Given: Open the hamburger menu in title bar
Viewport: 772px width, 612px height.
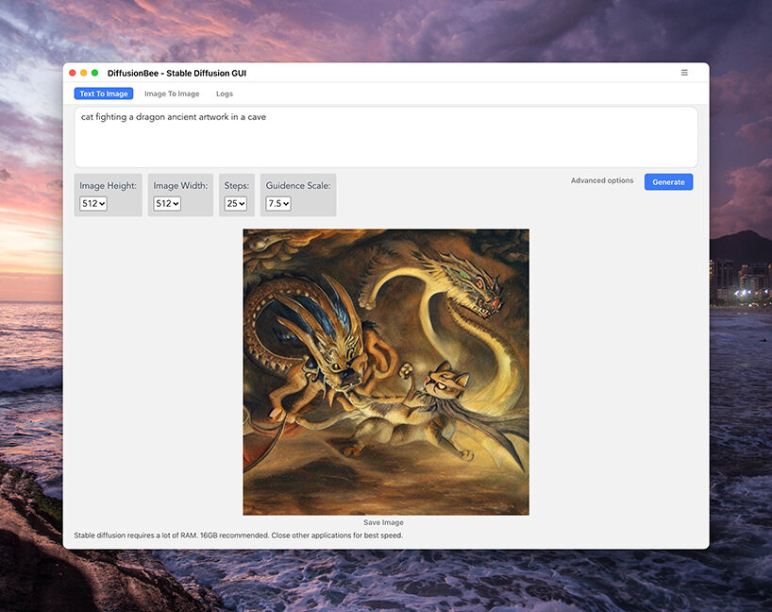Looking at the screenshot, I should point(684,73).
